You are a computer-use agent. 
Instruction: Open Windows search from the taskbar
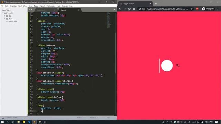pyautogui.click(x=8, y=122)
